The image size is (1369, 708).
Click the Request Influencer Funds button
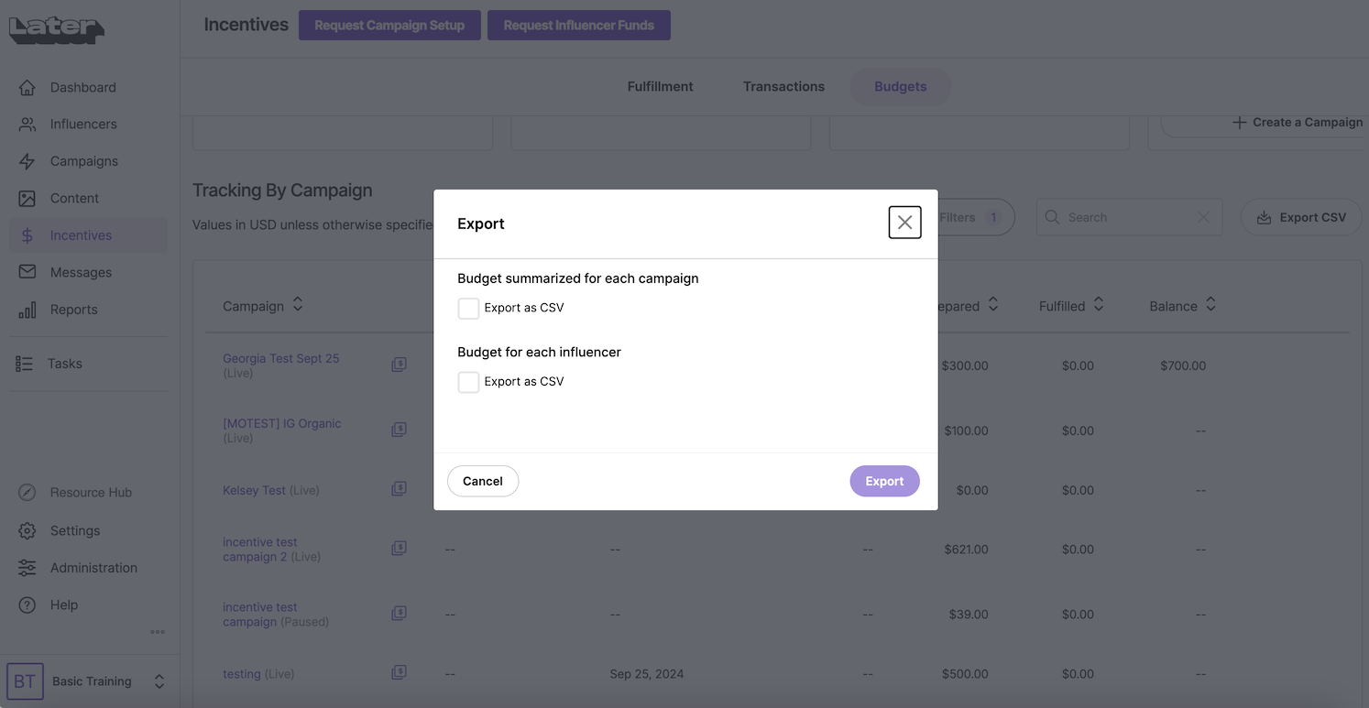click(x=578, y=26)
